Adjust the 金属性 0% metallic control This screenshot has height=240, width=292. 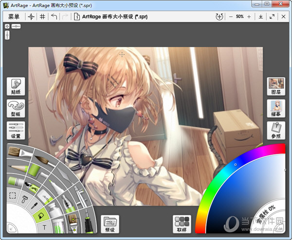coord(266,214)
